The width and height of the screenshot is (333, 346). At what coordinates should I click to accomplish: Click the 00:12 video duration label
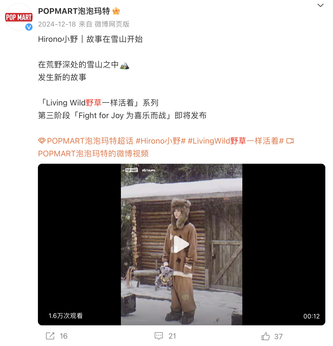click(x=312, y=316)
